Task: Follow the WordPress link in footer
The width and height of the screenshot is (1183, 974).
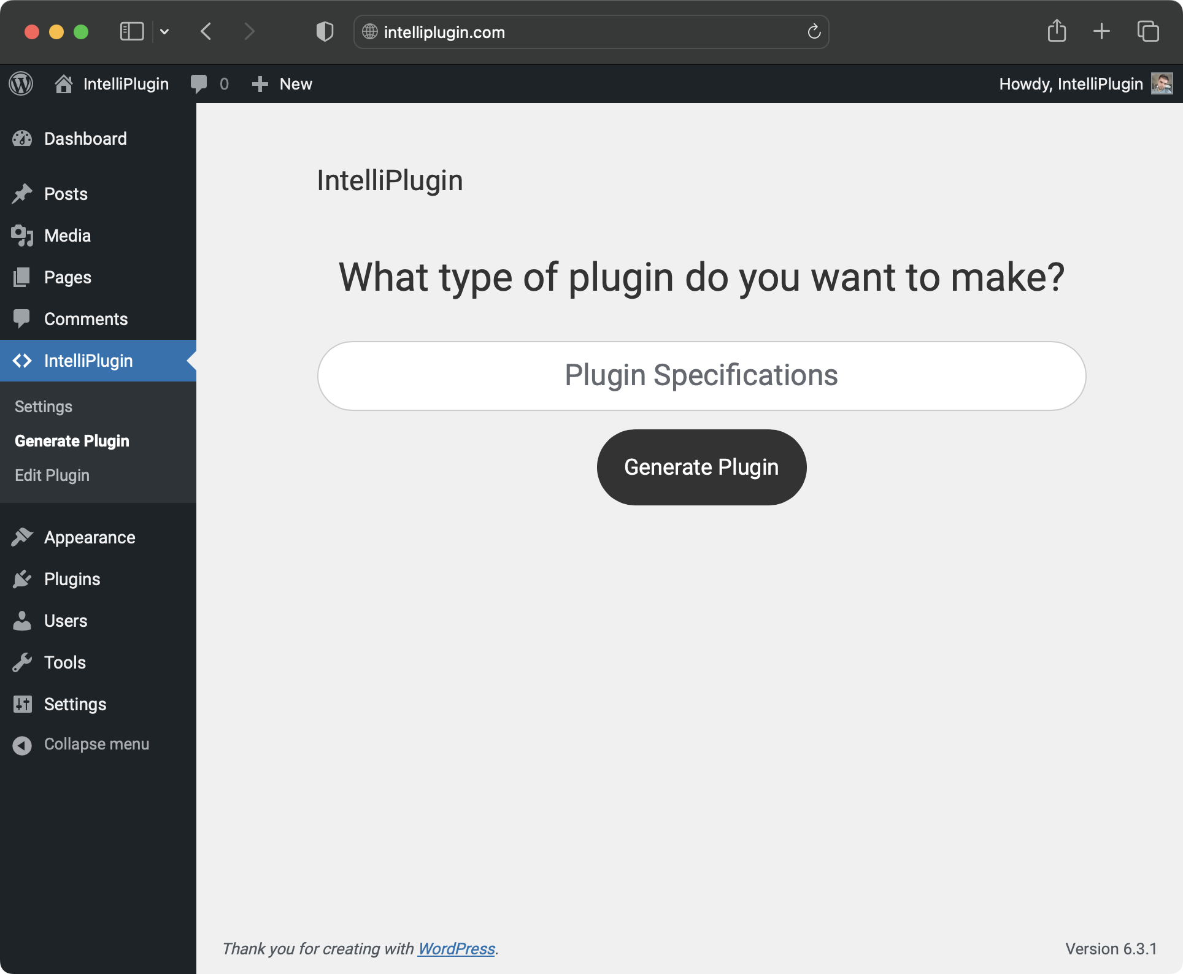Action: click(457, 949)
